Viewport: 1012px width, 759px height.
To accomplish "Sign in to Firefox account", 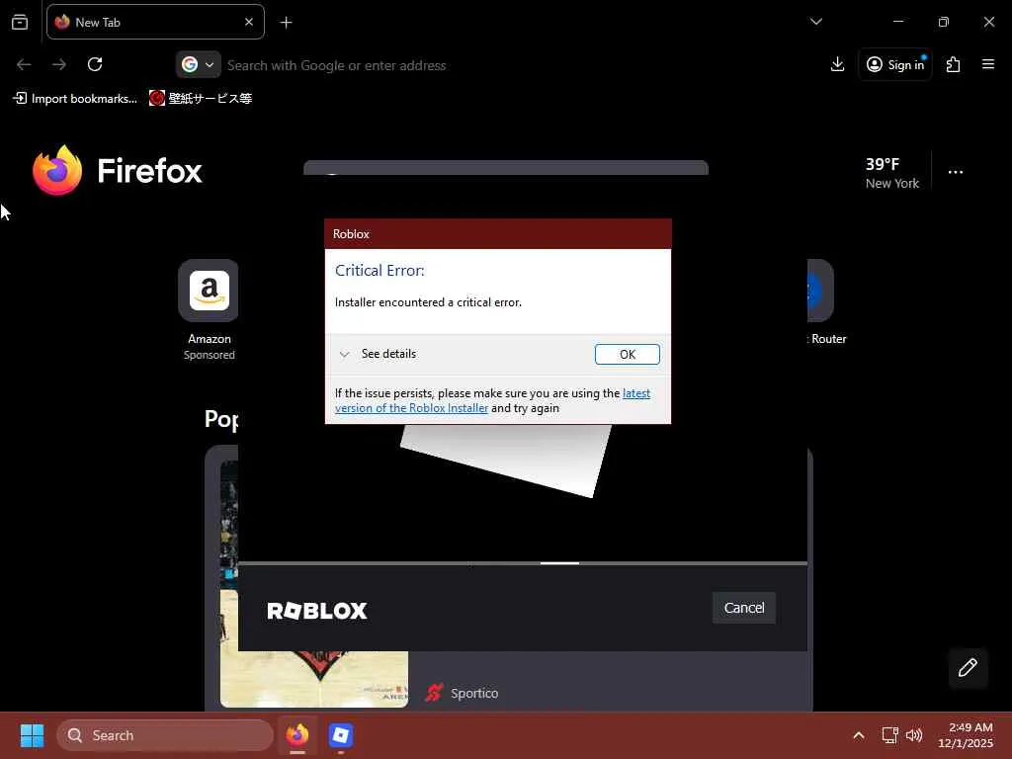I will 895,64.
